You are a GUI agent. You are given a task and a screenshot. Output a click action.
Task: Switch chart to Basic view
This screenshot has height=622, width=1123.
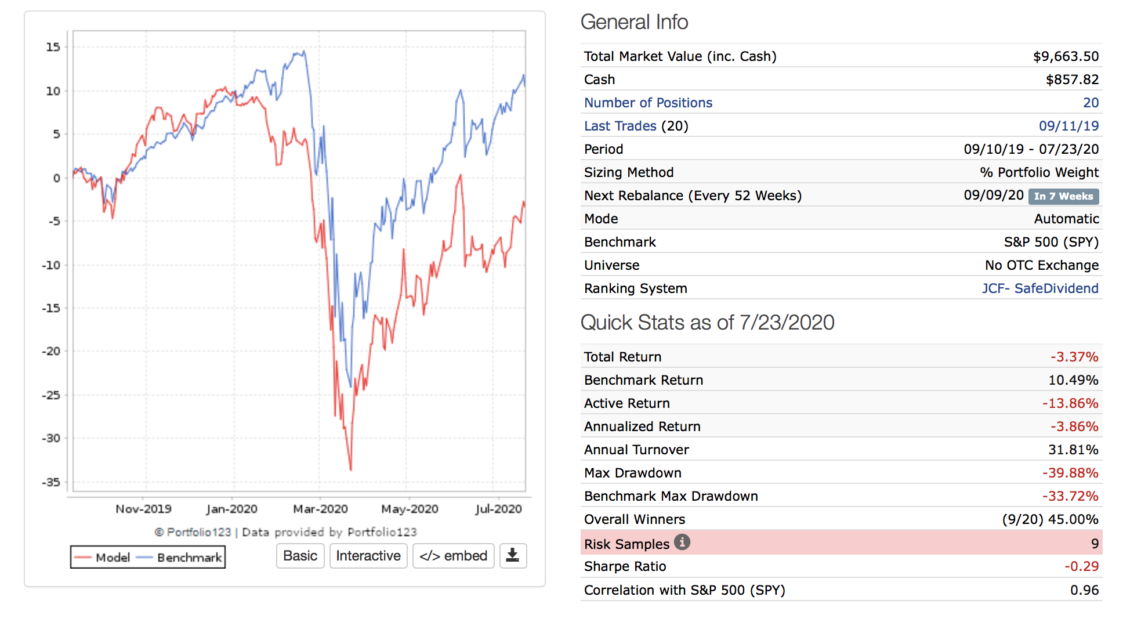click(x=300, y=556)
